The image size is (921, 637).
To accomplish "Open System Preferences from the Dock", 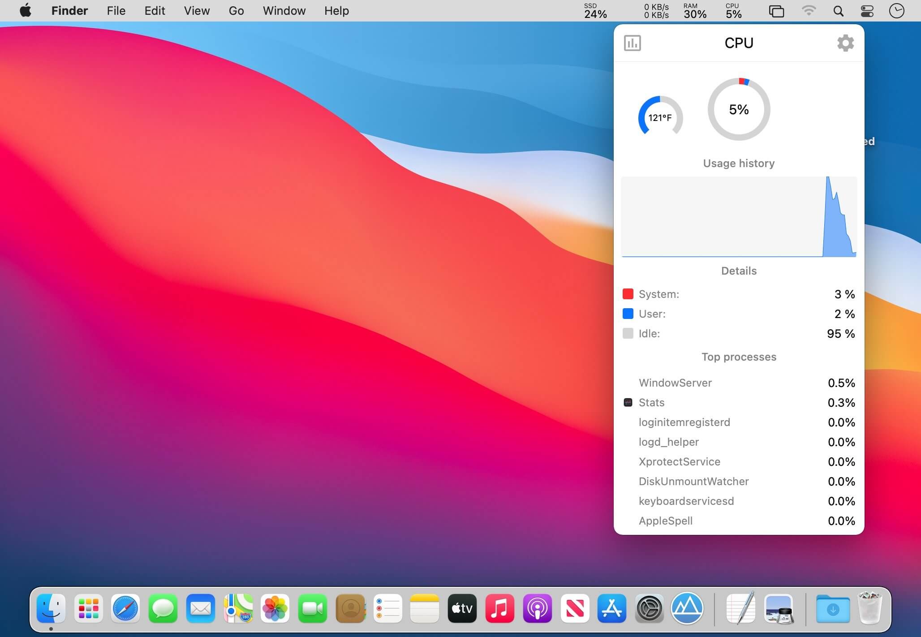I will (649, 608).
